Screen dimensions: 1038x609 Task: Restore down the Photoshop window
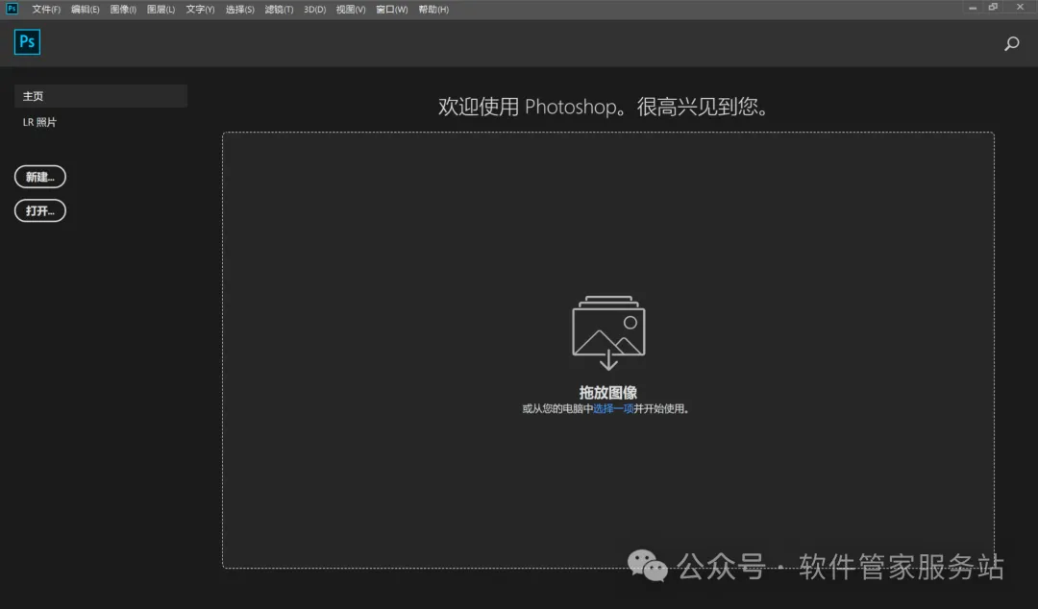(993, 8)
